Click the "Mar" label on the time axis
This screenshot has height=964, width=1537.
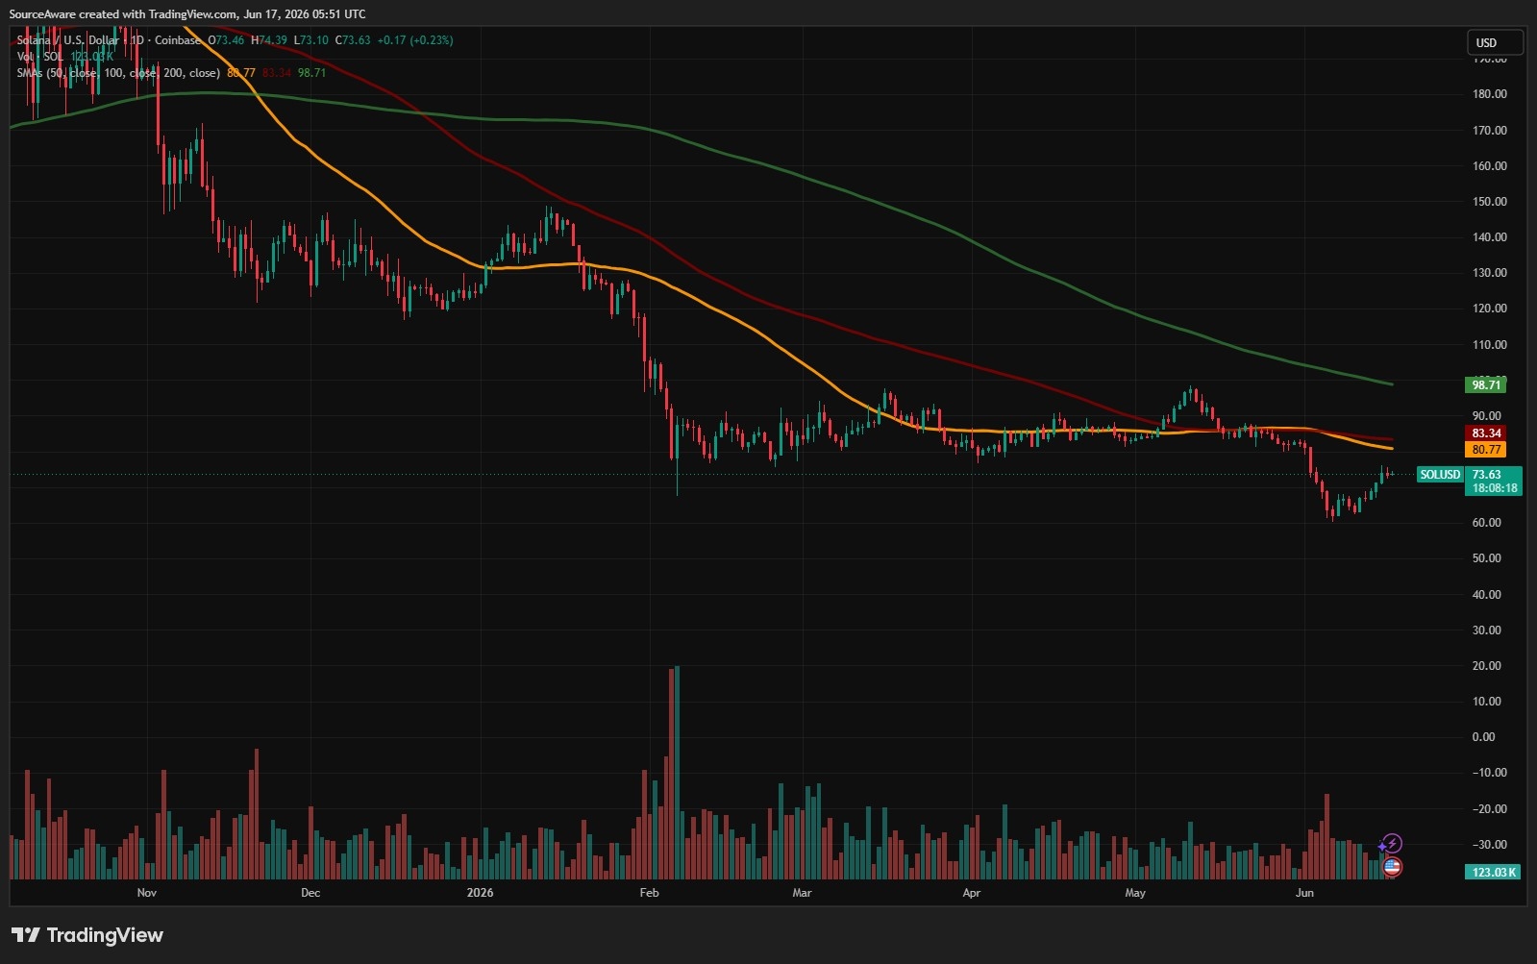point(802,893)
